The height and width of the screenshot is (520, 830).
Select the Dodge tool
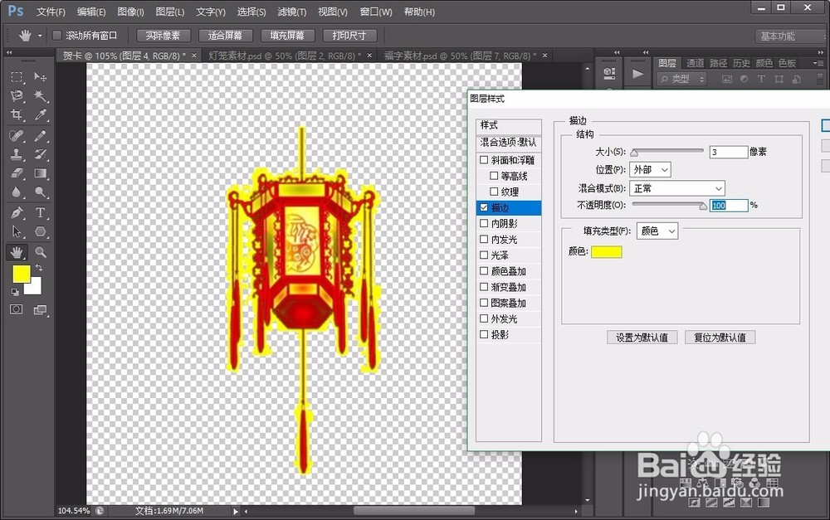coord(40,192)
